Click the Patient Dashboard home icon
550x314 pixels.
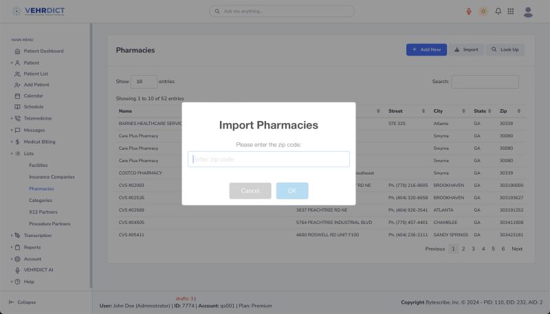point(18,51)
